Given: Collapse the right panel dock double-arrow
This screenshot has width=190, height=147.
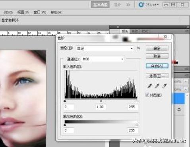Looking at the screenshot, I should click(x=188, y=27).
